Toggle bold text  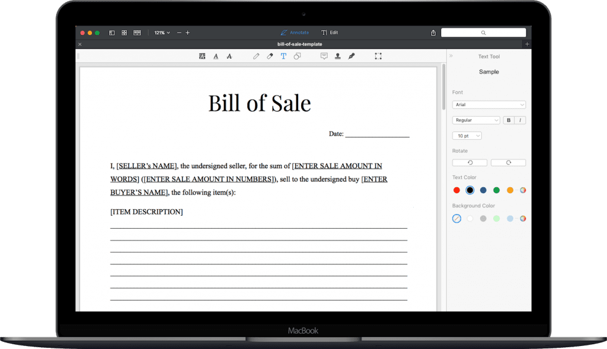[509, 120]
